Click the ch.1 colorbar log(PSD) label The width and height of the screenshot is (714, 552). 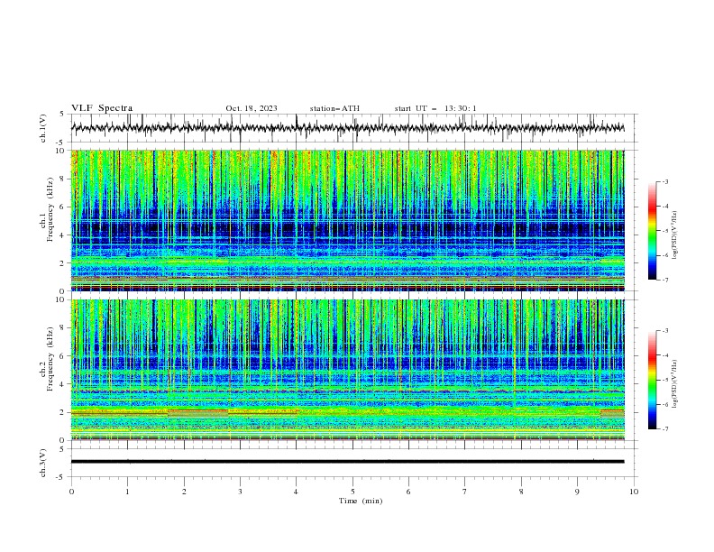pos(675,235)
